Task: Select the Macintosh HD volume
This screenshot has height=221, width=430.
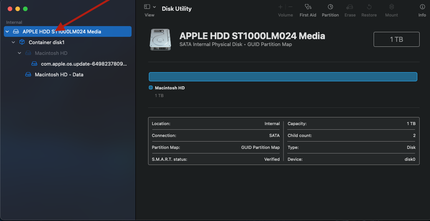Action: (x=51, y=53)
